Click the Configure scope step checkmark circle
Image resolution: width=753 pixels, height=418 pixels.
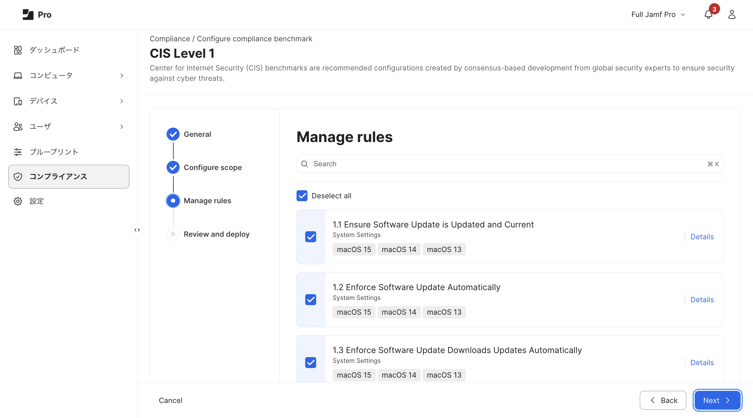point(173,167)
